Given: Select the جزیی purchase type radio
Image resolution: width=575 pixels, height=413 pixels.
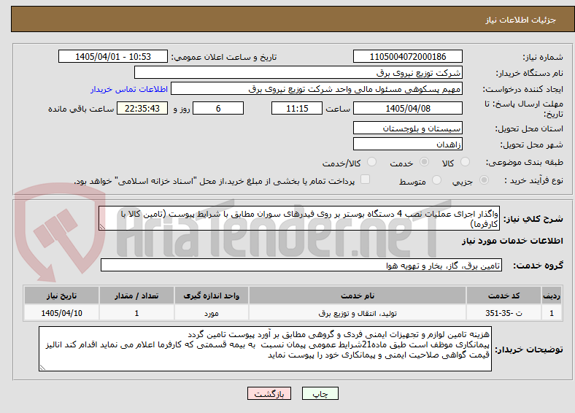Looking at the screenshot, I should (x=484, y=180).
